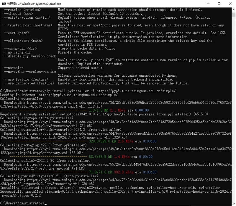Viewport: 236px width, 206px height.
Task: Click the '--cert <path>' option text
Action: click(x=17, y=33)
